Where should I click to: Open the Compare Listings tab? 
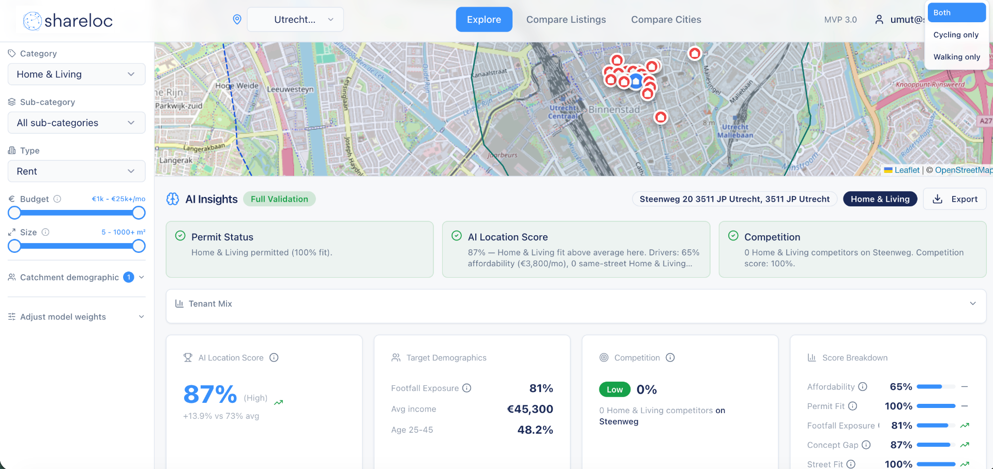point(566,20)
